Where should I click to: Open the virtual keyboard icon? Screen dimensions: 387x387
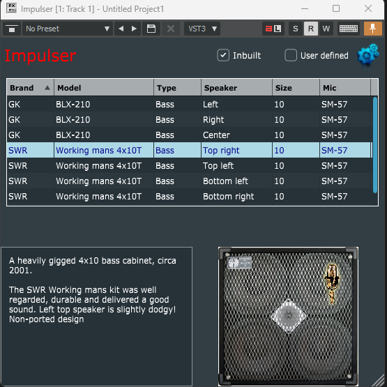[x=349, y=29]
